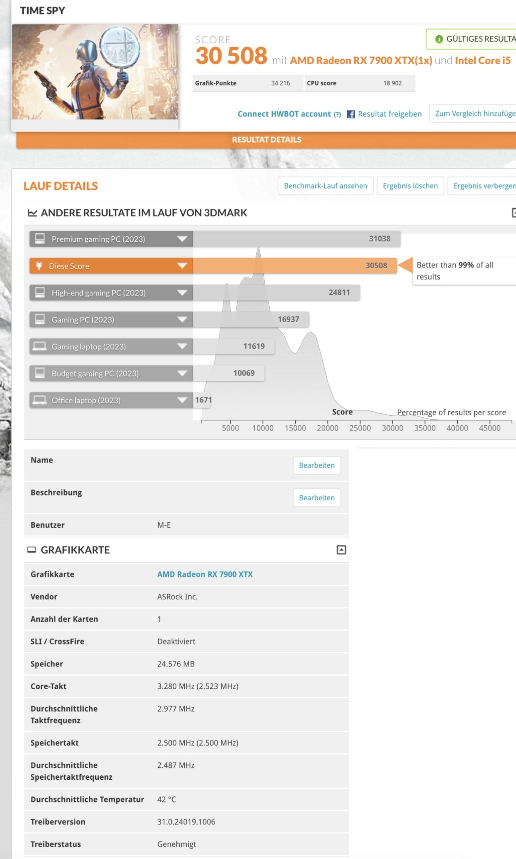Click the Treiberversion value 31.0.24019.1006
The image size is (516, 859).
(x=186, y=822)
